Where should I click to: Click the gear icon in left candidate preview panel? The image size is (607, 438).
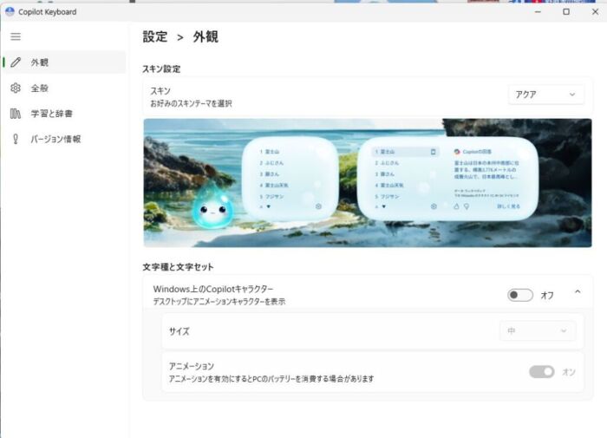[318, 206]
